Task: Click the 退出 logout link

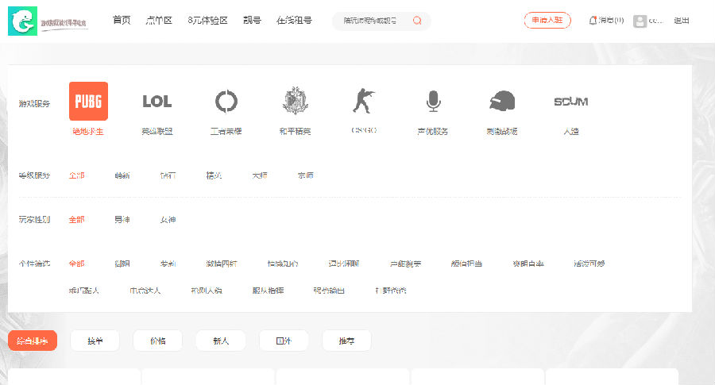Action: coord(682,21)
